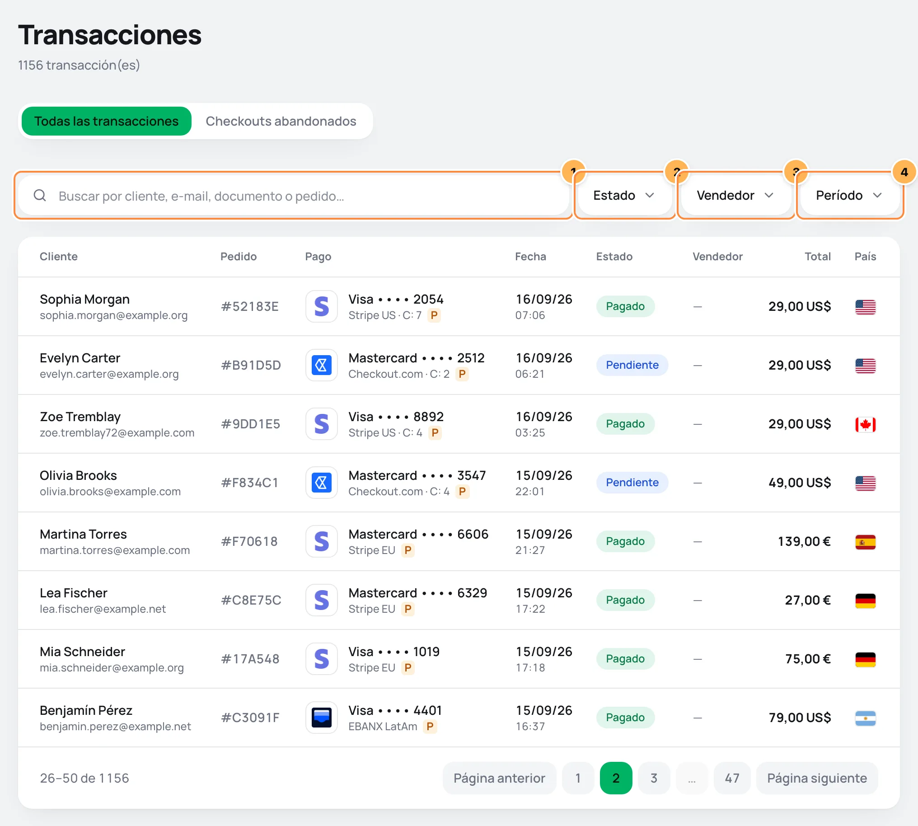Click P badge in Zoe Tremblay row
This screenshot has height=826, width=918.
(435, 432)
